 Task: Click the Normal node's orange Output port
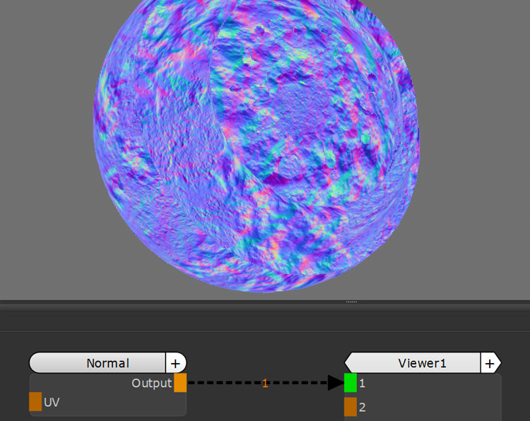[x=180, y=383]
